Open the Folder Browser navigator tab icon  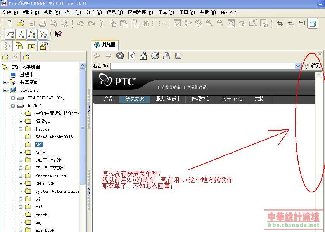19,45
